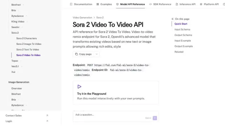Open the Platform API tab
Image resolution: width=225 pixels, height=126 pixels.
tap(209, 4)
